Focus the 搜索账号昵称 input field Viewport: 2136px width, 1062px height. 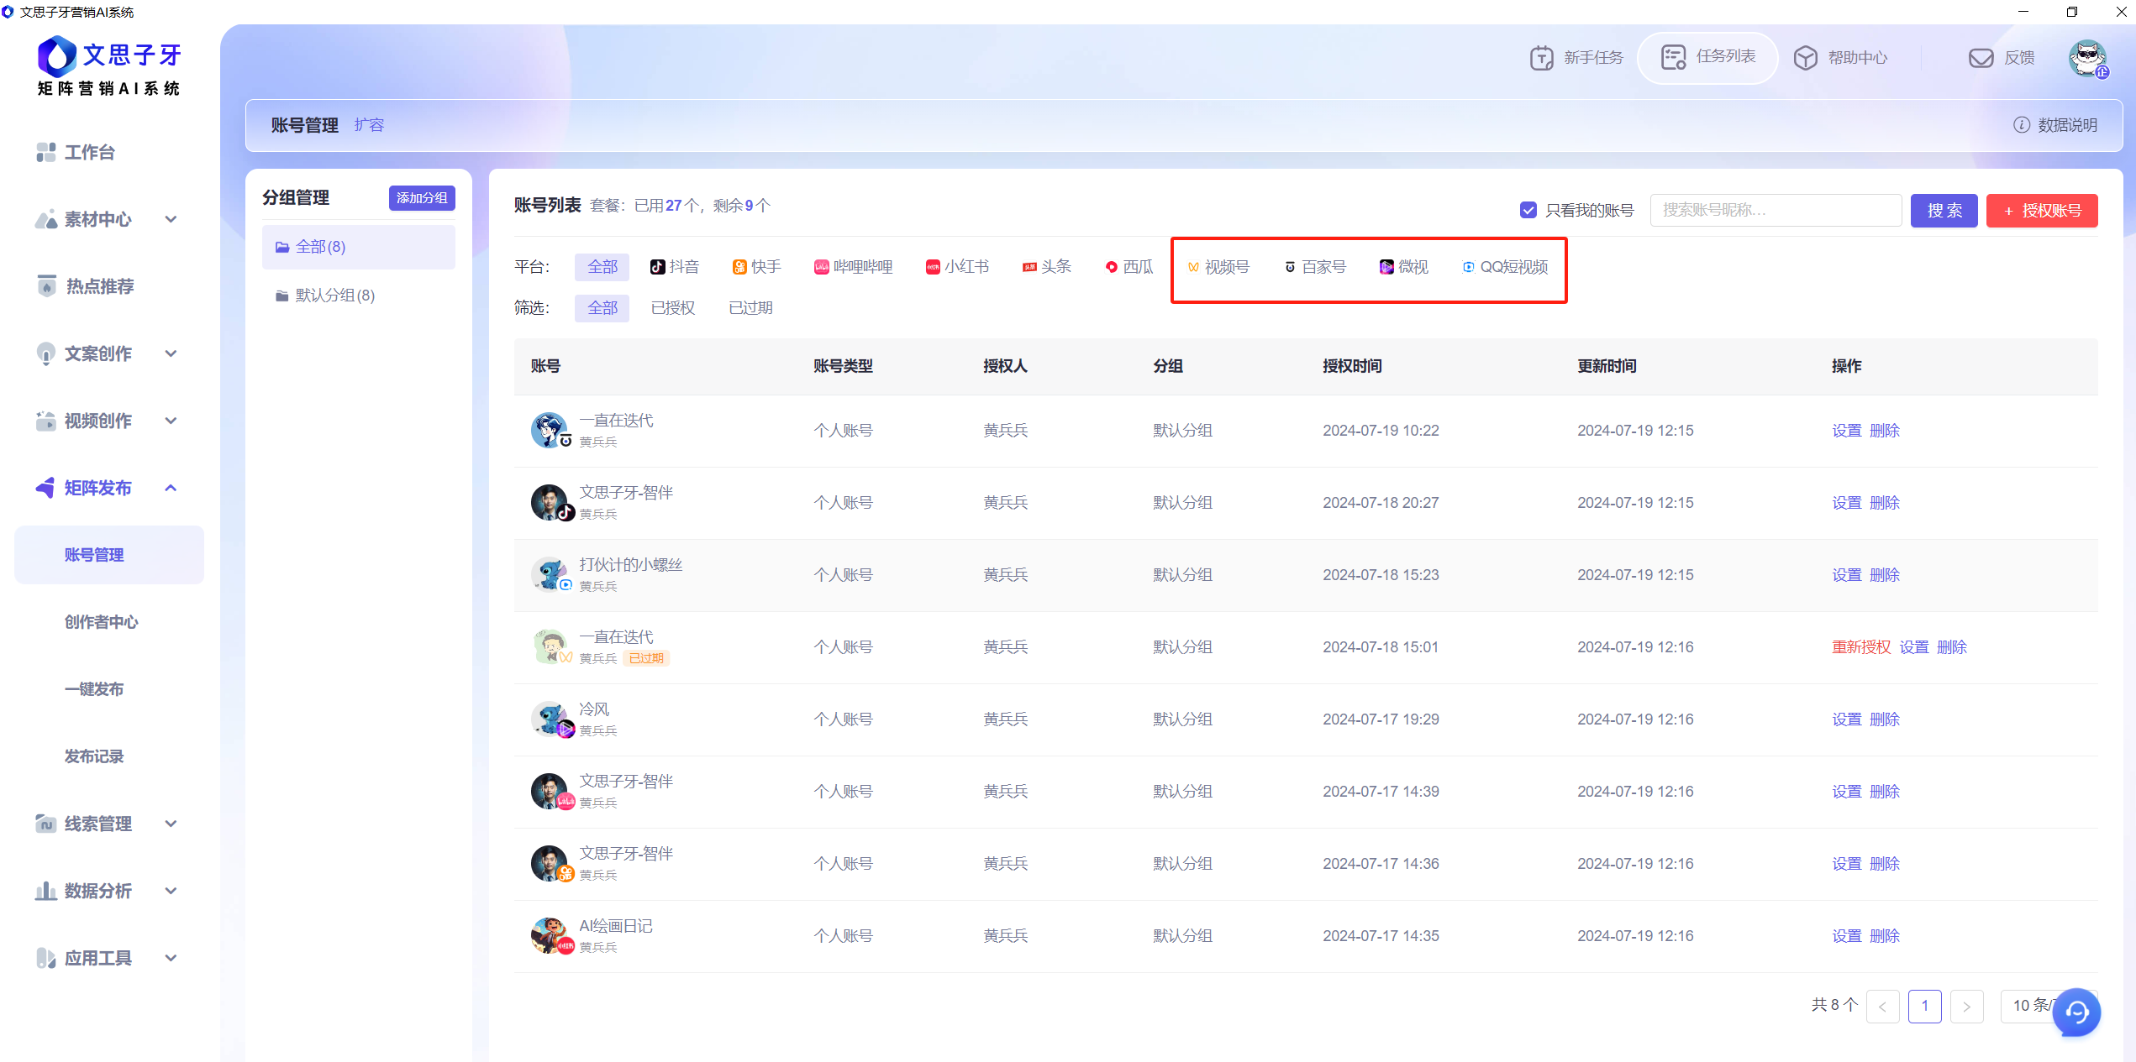point(1776,210)
